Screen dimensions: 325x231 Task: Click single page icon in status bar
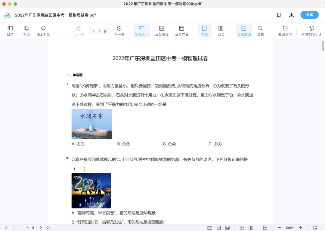tap(242, 228)
